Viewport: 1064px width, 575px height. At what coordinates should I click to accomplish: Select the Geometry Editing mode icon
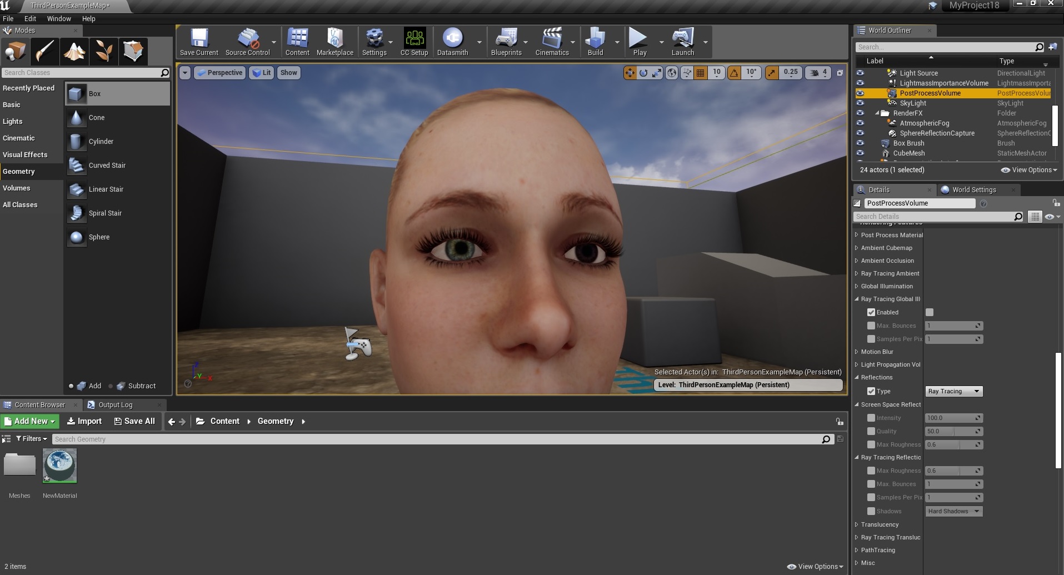tap(133, 52)
